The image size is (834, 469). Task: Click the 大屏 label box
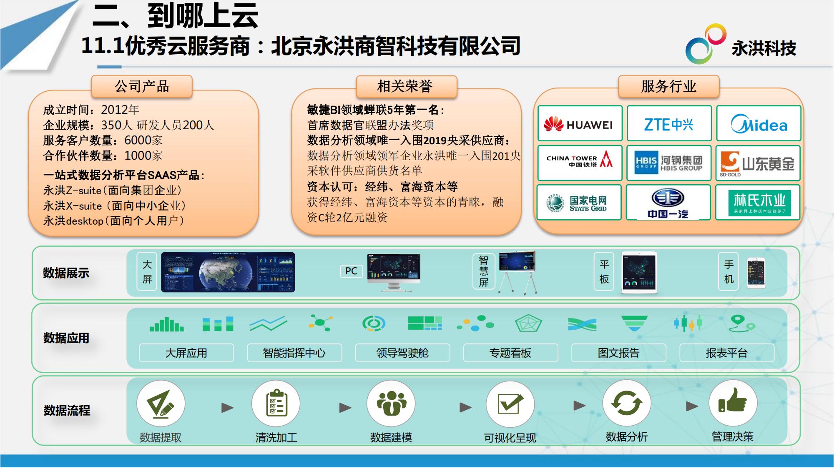[147, 271]
